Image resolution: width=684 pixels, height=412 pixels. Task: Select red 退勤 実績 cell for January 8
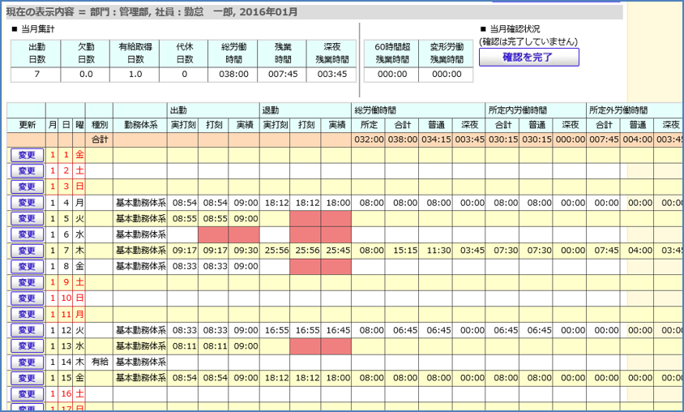336,266
